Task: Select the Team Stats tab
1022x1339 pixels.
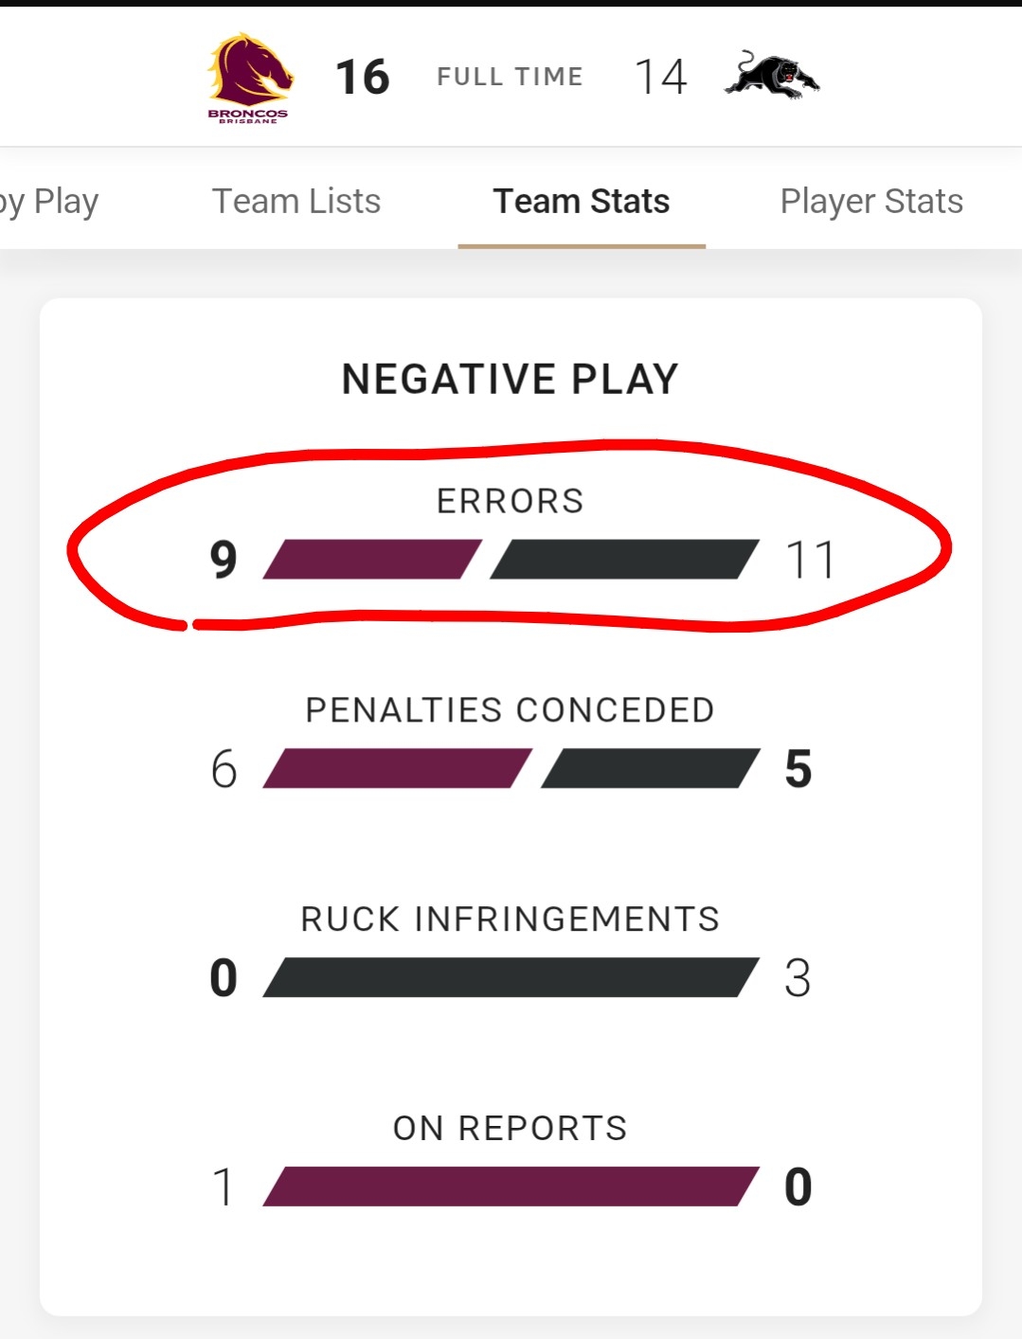Action: point(582,201)
